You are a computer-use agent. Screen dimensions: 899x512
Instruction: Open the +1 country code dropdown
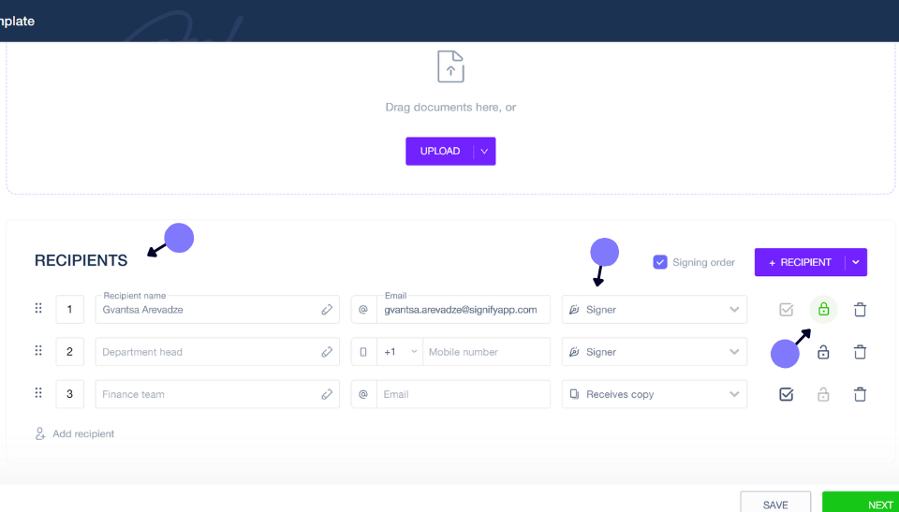coord(400,352)
